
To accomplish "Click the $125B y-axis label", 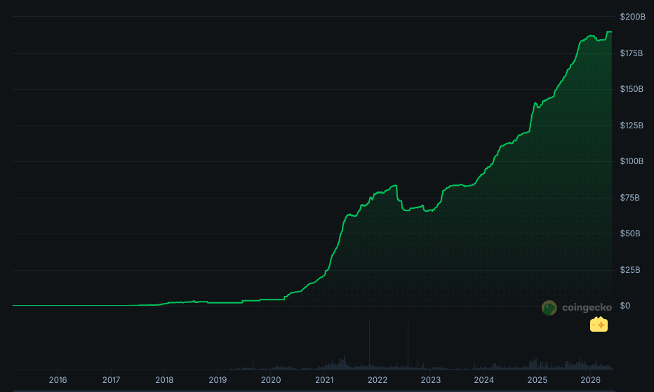I will (632, 125).
